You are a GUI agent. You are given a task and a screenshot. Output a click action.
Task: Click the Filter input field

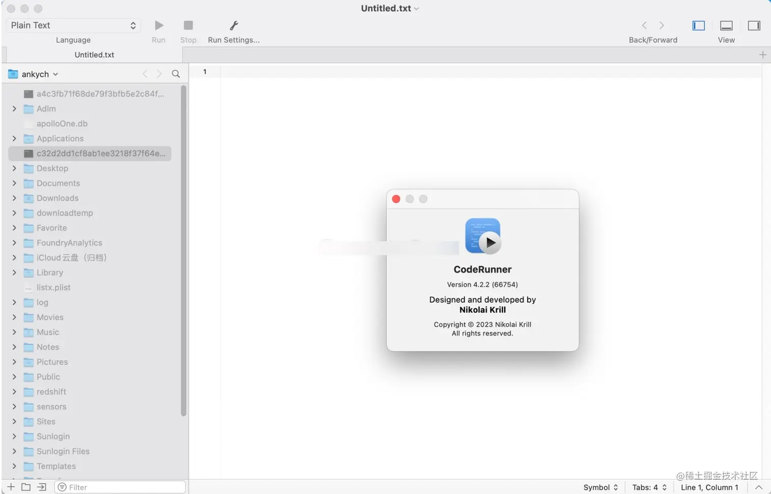pyautogui.click(x=120, y=487)
